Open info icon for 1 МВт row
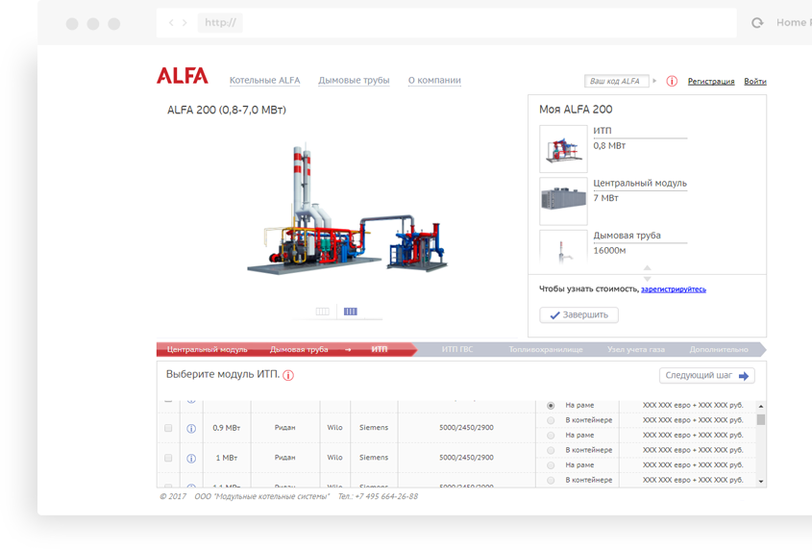Viewport: 812px width, 550px height. pyautogui.click(x=191, y=459)
